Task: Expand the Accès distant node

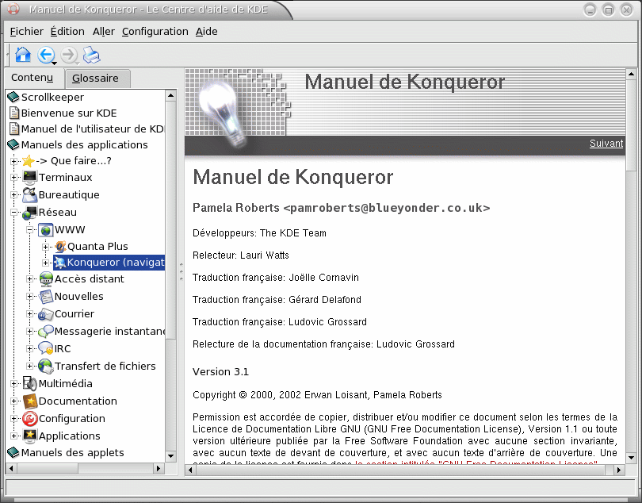Action: (x=29, y=278)
